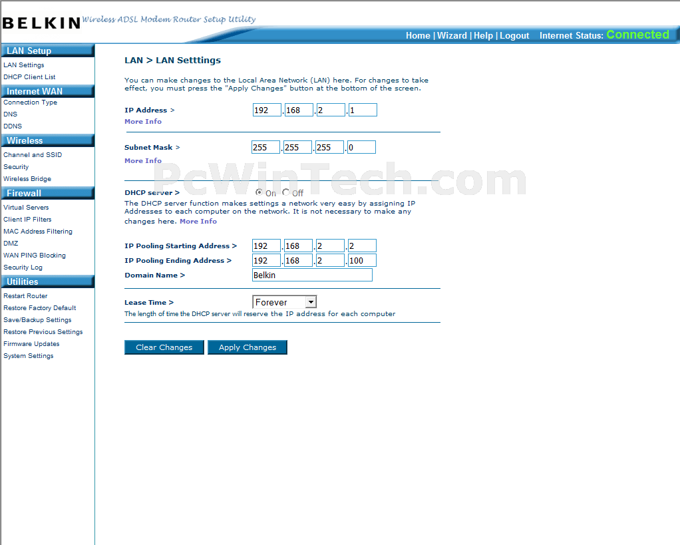Click the Internet WAN section header
Screen dimensions: 680x545
(48, 91)
